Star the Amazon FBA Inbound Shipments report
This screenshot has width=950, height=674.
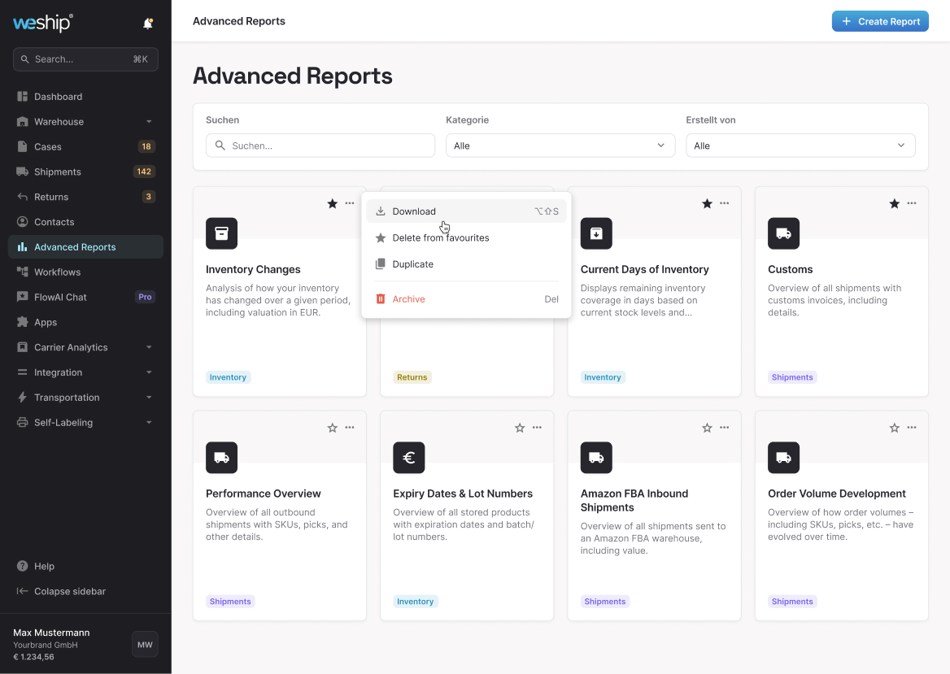click(707, 428)
